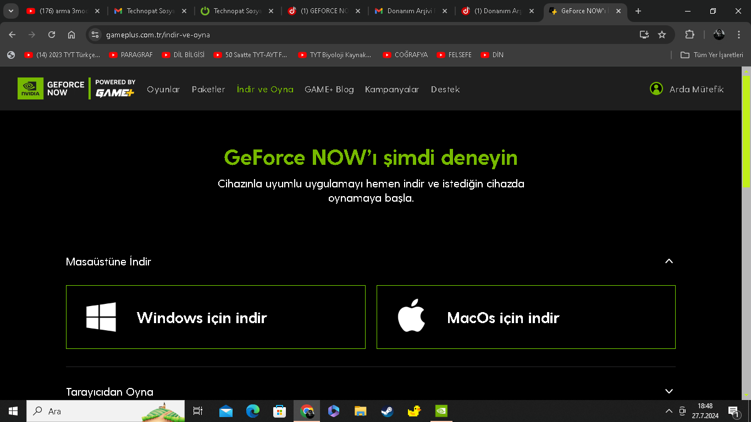Switch to the arma 3 YouTube tab
Viewport: 751px width, 422px height.
(x=63, y=11)
